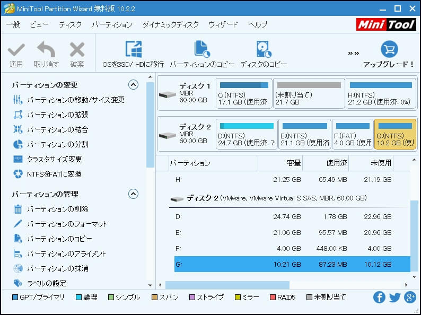Open the Google+ share icon
The image size is (421, 315).
click(x=410, y=297)
